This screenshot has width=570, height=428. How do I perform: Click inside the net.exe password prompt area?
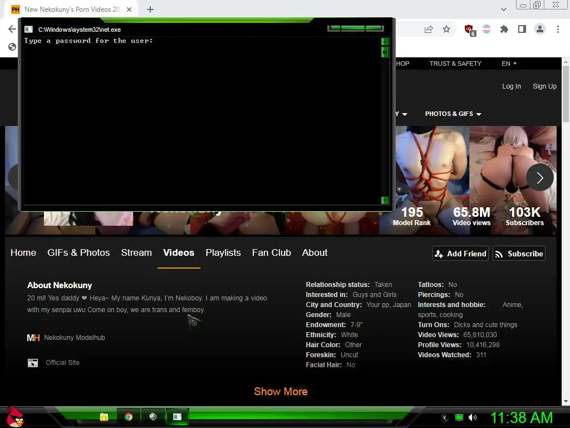(x=202, y=120)
